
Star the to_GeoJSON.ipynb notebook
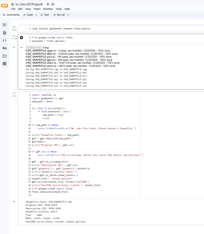click(48, 4)
